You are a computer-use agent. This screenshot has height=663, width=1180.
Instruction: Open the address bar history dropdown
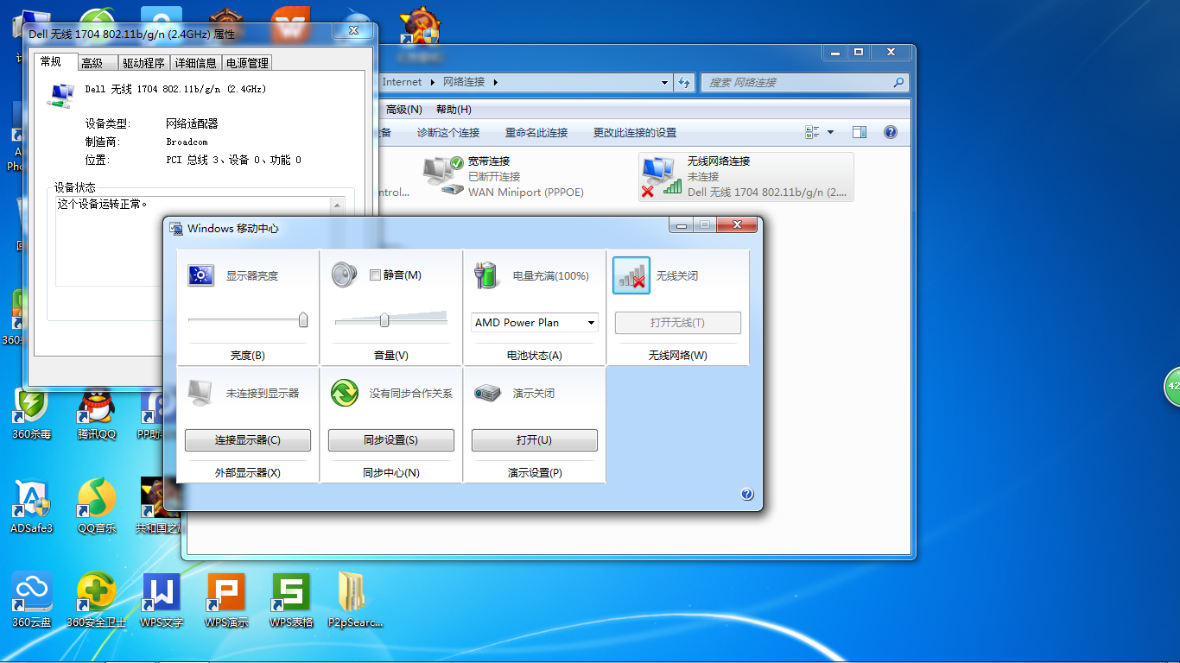(664, 82)
